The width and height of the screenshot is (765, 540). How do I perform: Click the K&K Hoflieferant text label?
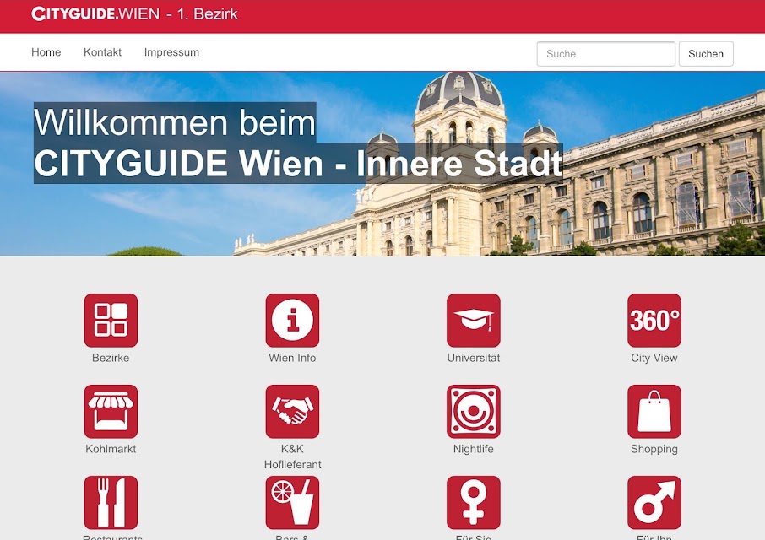[292, 456]
